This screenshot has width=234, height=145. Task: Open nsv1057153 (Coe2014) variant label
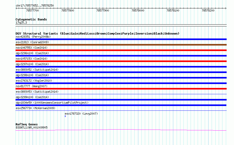click(x=32, y=59)
